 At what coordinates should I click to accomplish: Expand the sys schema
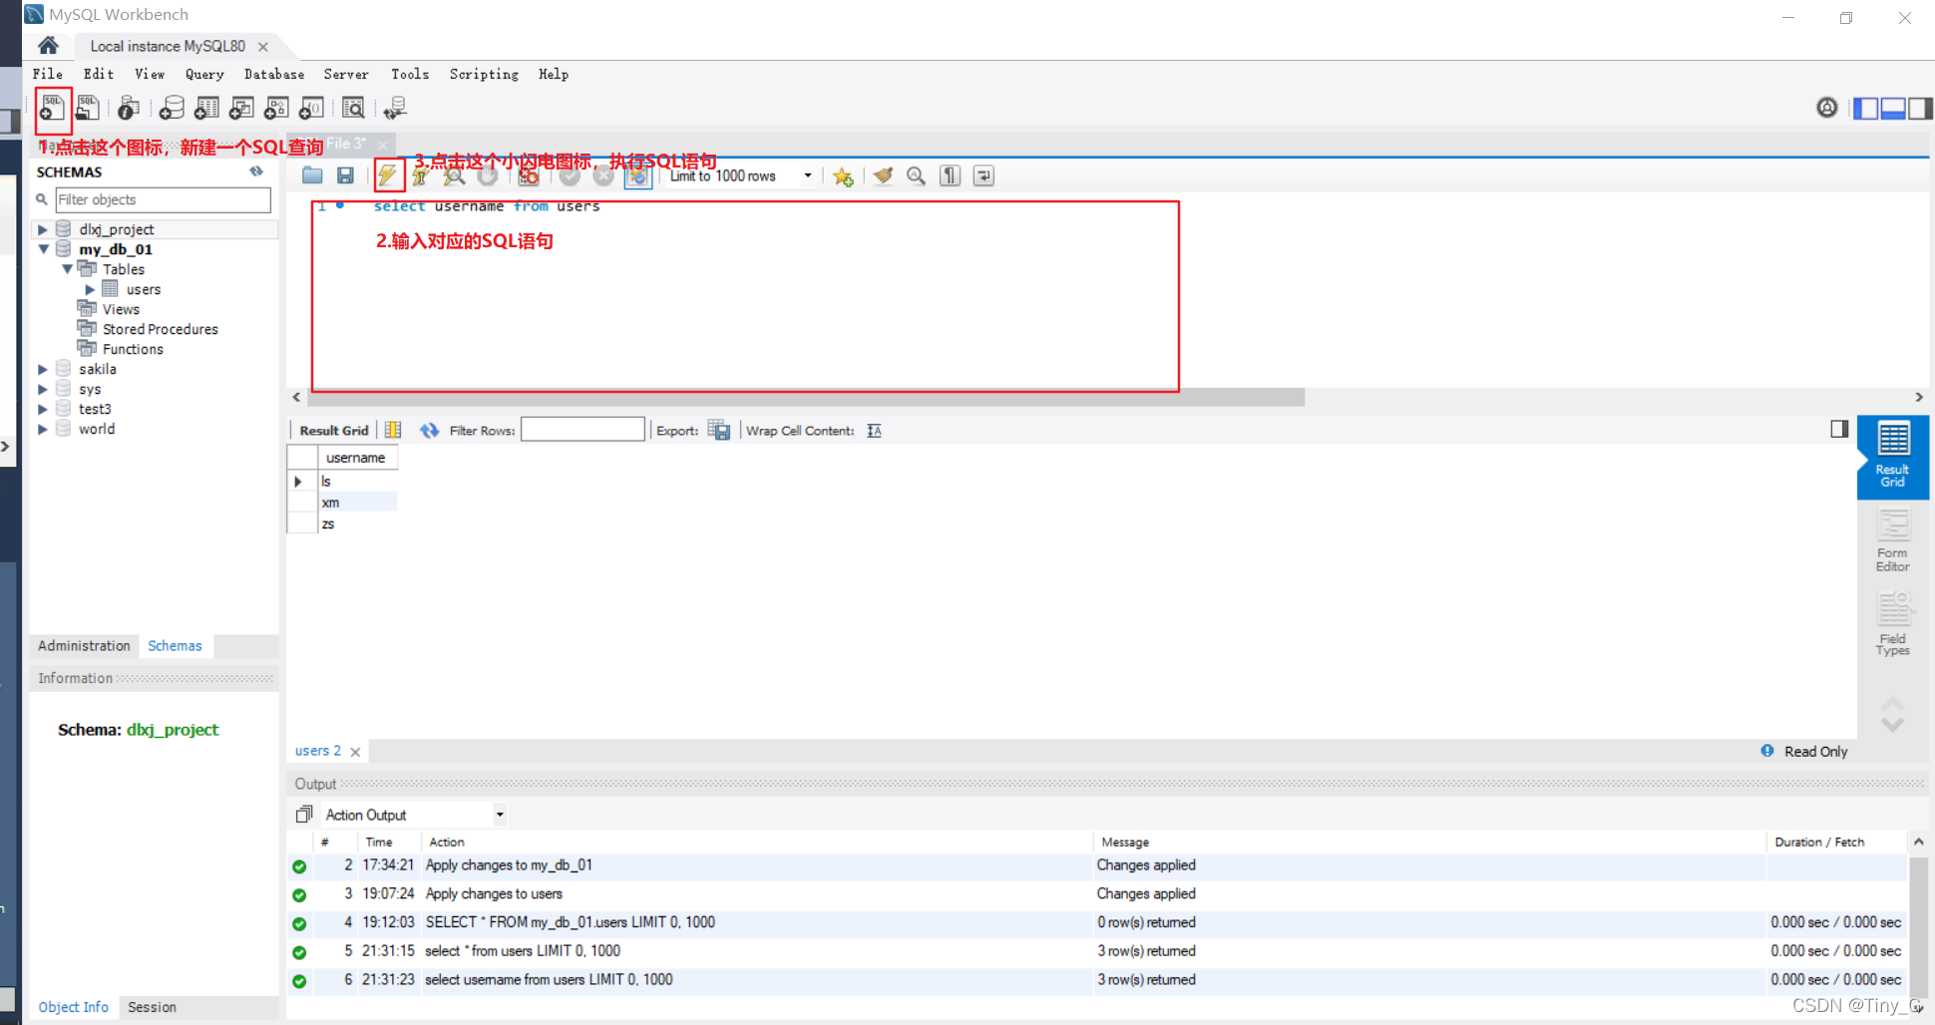coord(43,389)
